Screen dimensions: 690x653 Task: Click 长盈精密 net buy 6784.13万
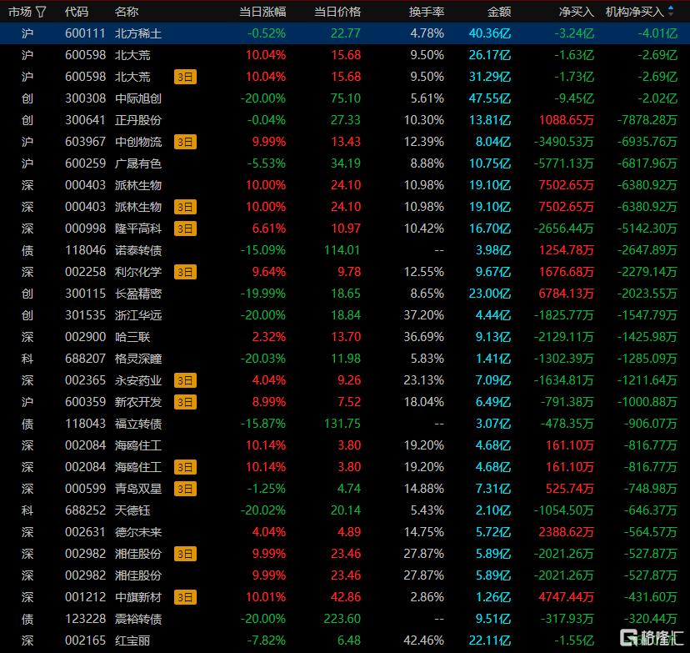click(x=567, y=294)
